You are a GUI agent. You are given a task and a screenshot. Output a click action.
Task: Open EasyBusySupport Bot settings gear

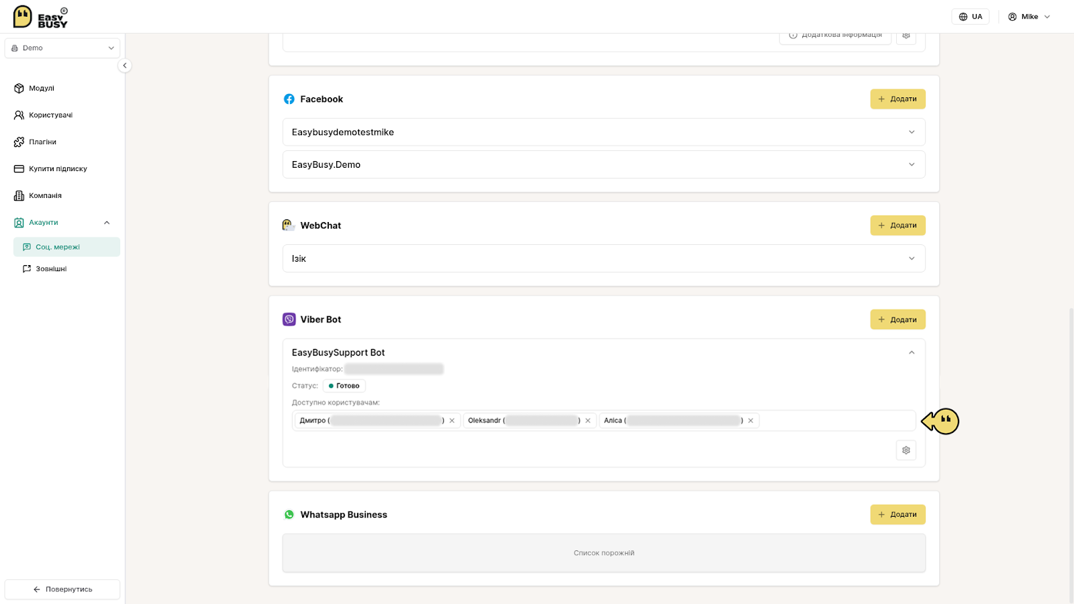[906, 450]
